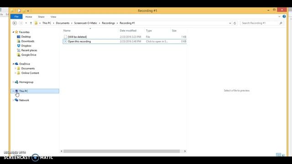Image resolution: width=292 pixels, height=164 pixels.
Task: Click the icon beside Open this recording
Action: [x=65, y=41]
